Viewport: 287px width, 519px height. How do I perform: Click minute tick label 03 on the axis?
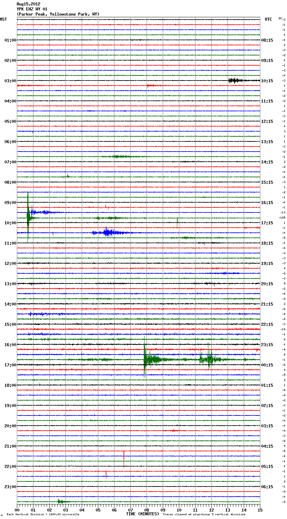coord(66,510)
